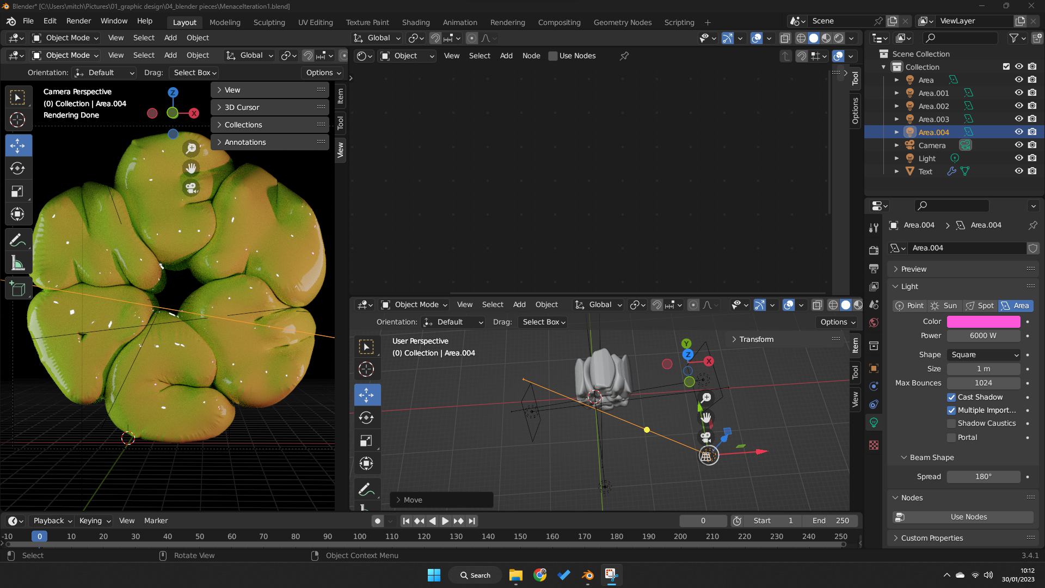Set light type to Spot
The height and width of the screenshot is (588, 1045).
click(980, 305)
